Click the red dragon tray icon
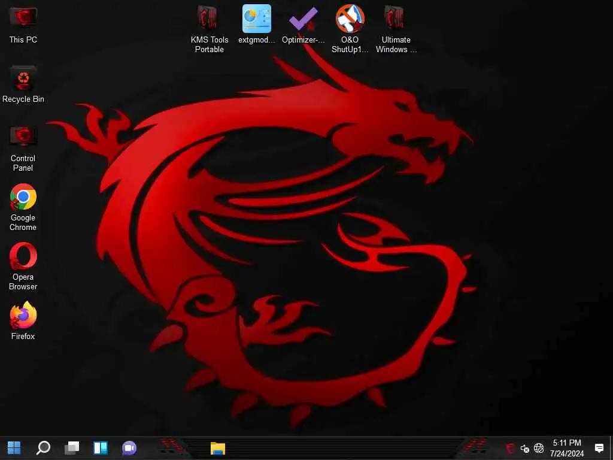The height and width of the screenshot is (460, 613). pyautogui.click(x=510, y=448)
